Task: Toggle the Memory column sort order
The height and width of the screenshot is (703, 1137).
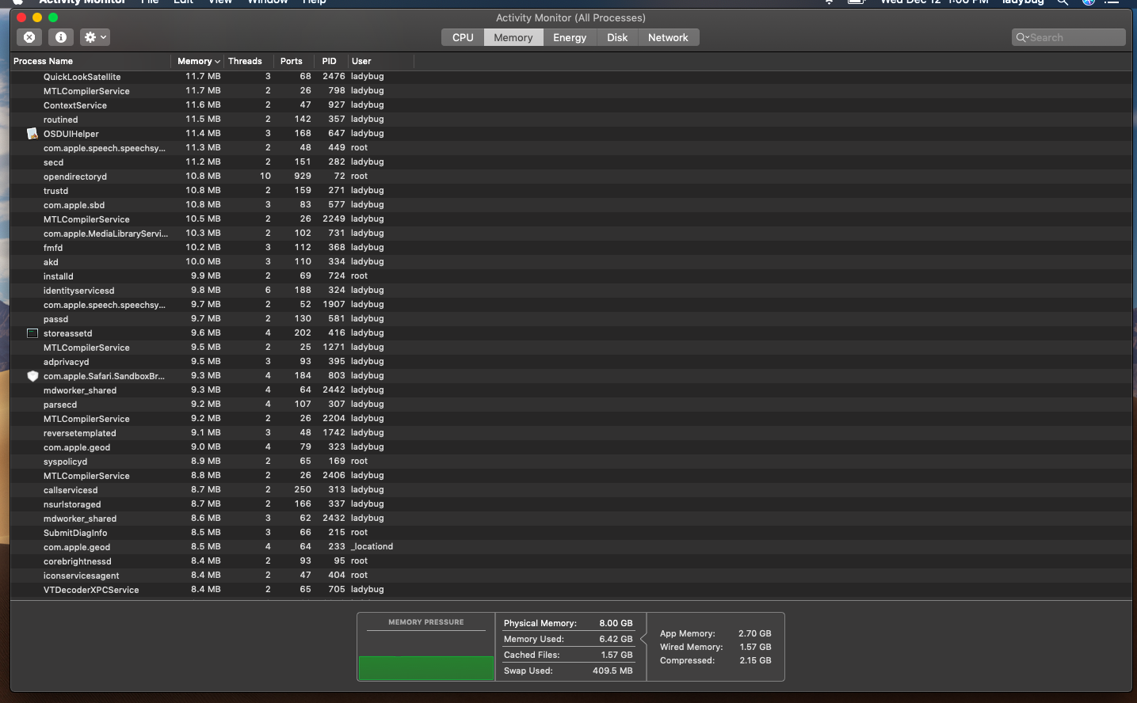Action: click(x=198, y=61)
